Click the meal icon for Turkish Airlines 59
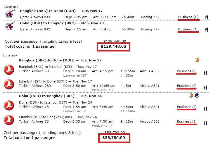The height and width of the screenshot is (148, 213). click(205, 73)
